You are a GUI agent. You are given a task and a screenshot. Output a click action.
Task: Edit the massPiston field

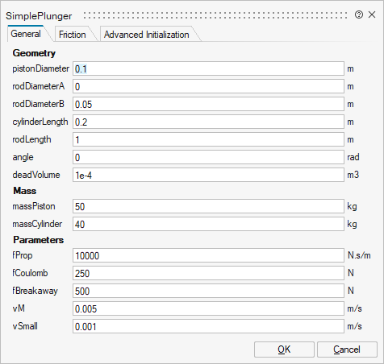coord(208,206)
